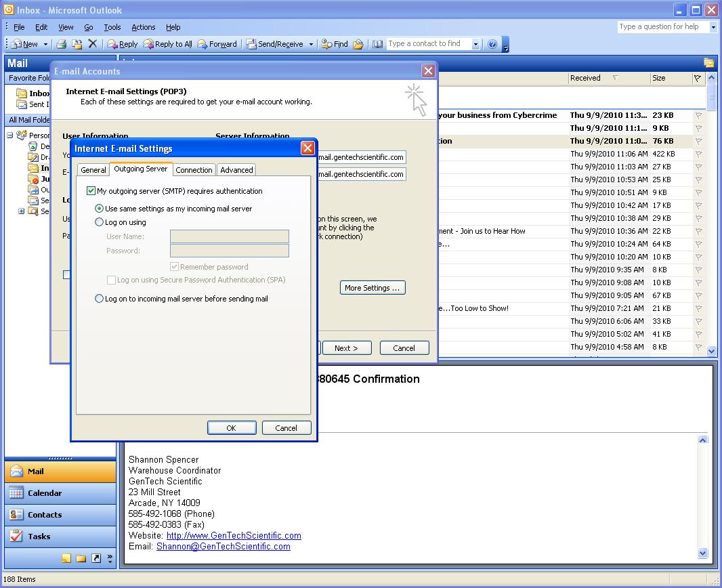This screenshot has height=588, width=722.
Task: Toggle 'My outgoing server (SMTP) requires authentication'
Action: pyautogui.click(x=91, y=191)
